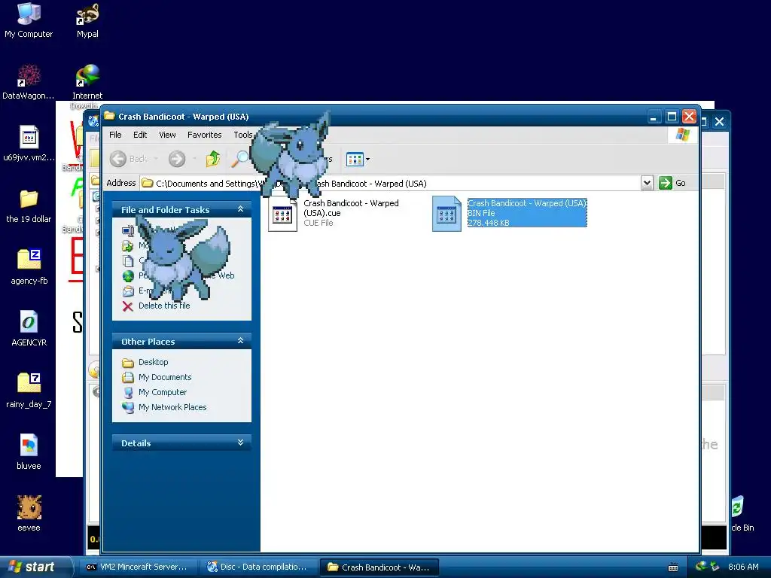This screenshot has height=578, width=771.
Task: Open the View menu
Action: pos(167,135)
